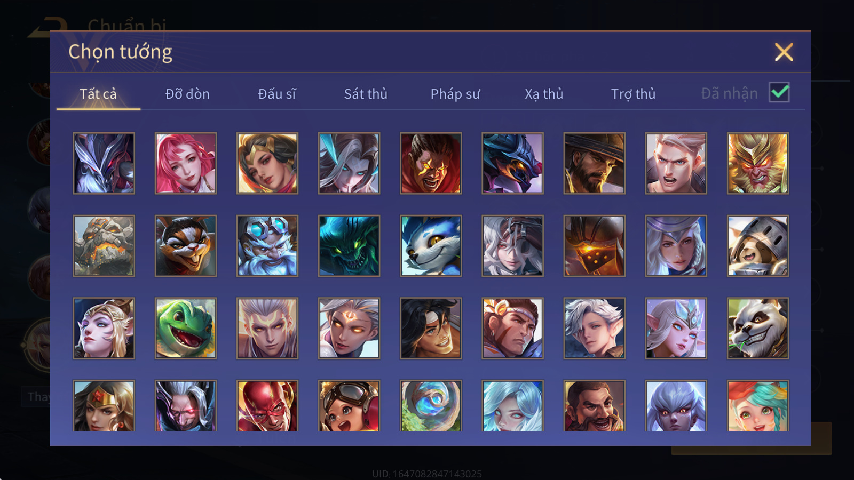Screen dimensions: 854x480
Task: Open the Sát thủ tab
Action: coord(366,94)
